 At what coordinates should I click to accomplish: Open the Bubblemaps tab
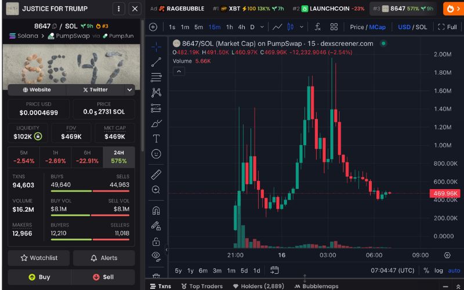point(316,286)
